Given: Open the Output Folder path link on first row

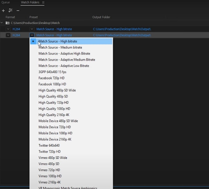Looking at the screenshot, I should coord(123,29).
